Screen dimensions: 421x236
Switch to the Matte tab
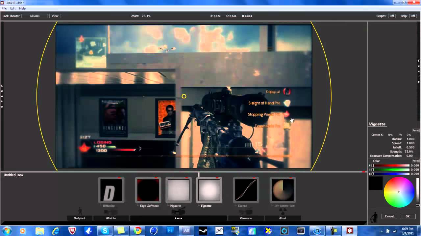click(x=111, y=218)
